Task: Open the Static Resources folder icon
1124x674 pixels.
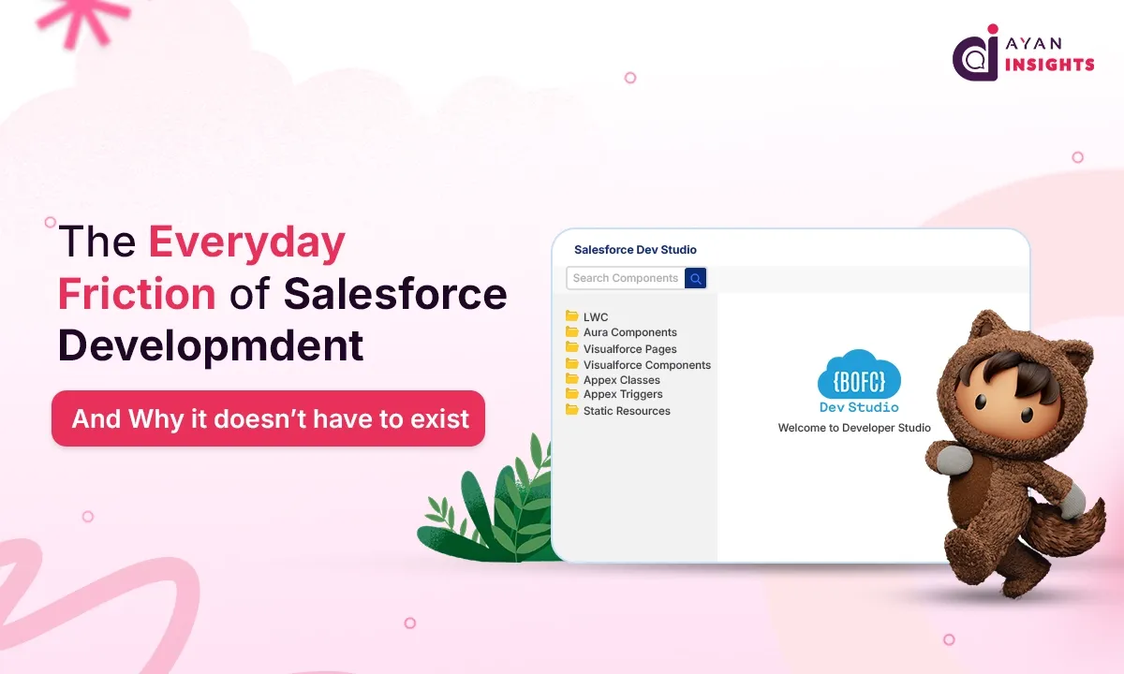Action: [571, 410]
